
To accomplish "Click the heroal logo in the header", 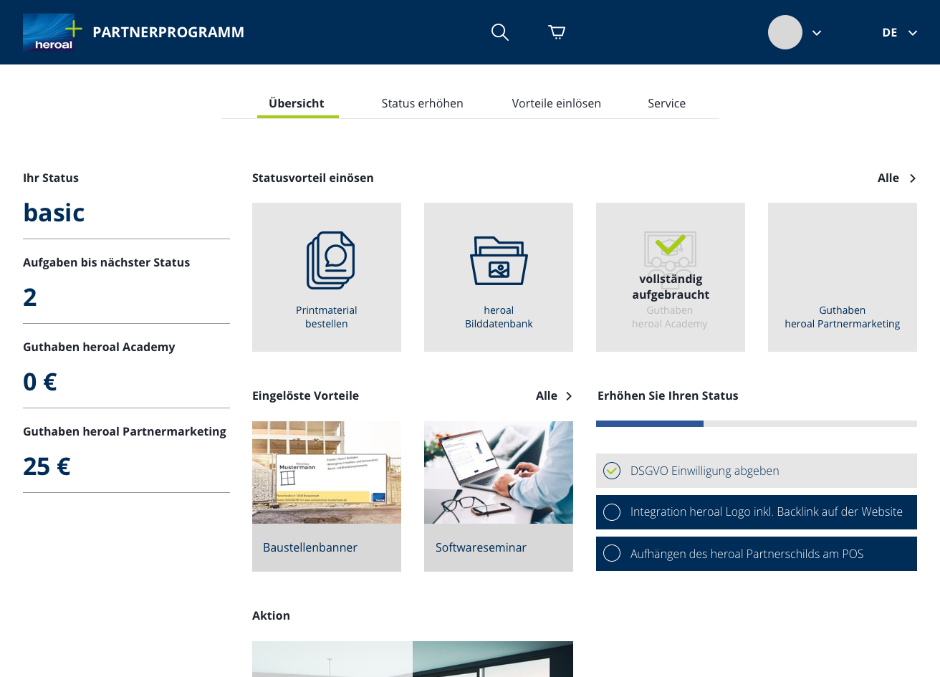I will (52, 32).
